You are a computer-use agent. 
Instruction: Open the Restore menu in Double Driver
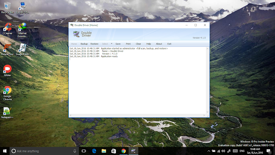[95, 44]
